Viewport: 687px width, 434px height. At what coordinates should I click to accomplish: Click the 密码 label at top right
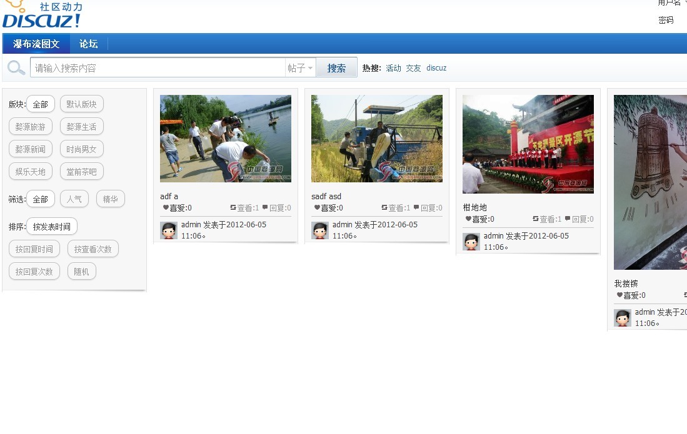tap(666, 20)
